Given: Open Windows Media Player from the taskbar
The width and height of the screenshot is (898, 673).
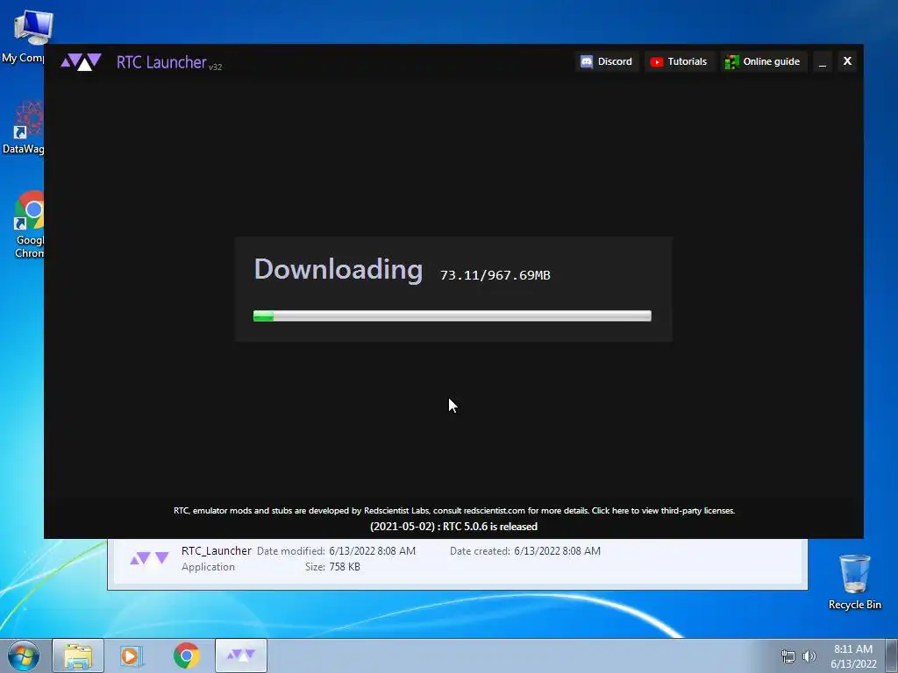Looking at the screenshot, I should [x=132, y=655].
